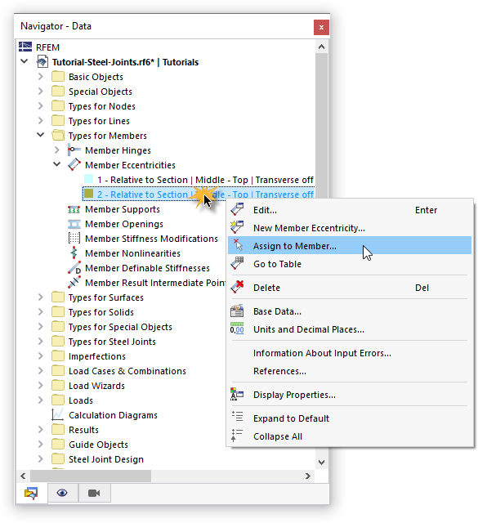This screenshot has width=478, height=523.
Task: Click the Units and Decimal Places 0,00 icon
Action: (x=237, y=329)
